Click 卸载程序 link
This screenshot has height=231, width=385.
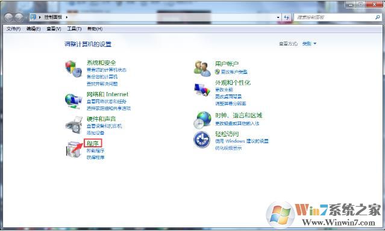tap(96, 150)
